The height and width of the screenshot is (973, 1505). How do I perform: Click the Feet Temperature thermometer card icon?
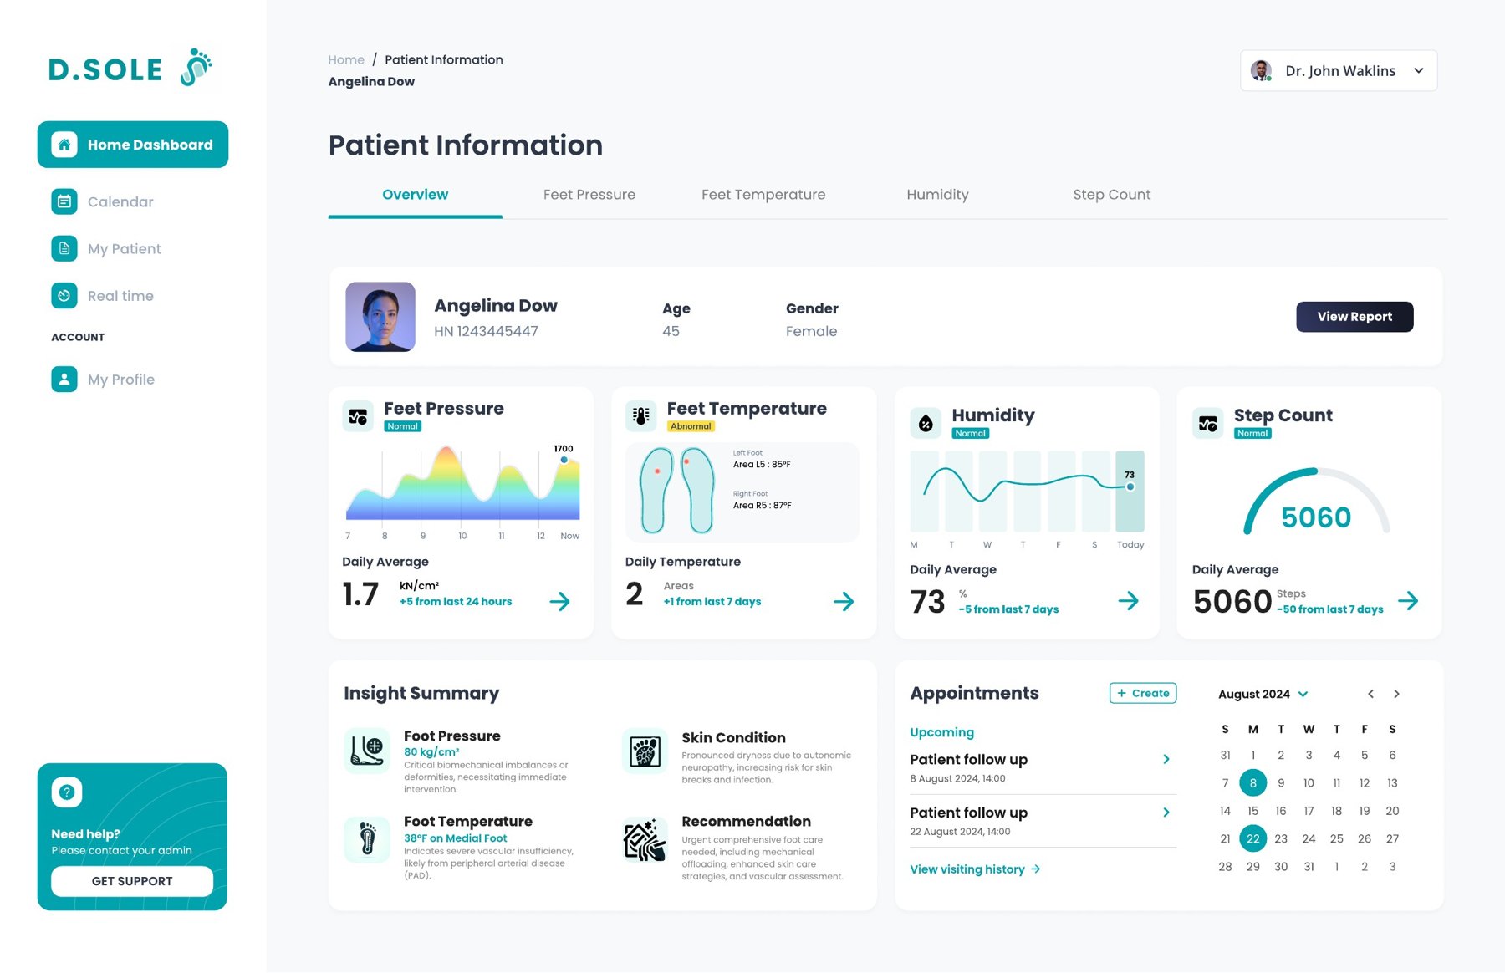tap(641, 415)
